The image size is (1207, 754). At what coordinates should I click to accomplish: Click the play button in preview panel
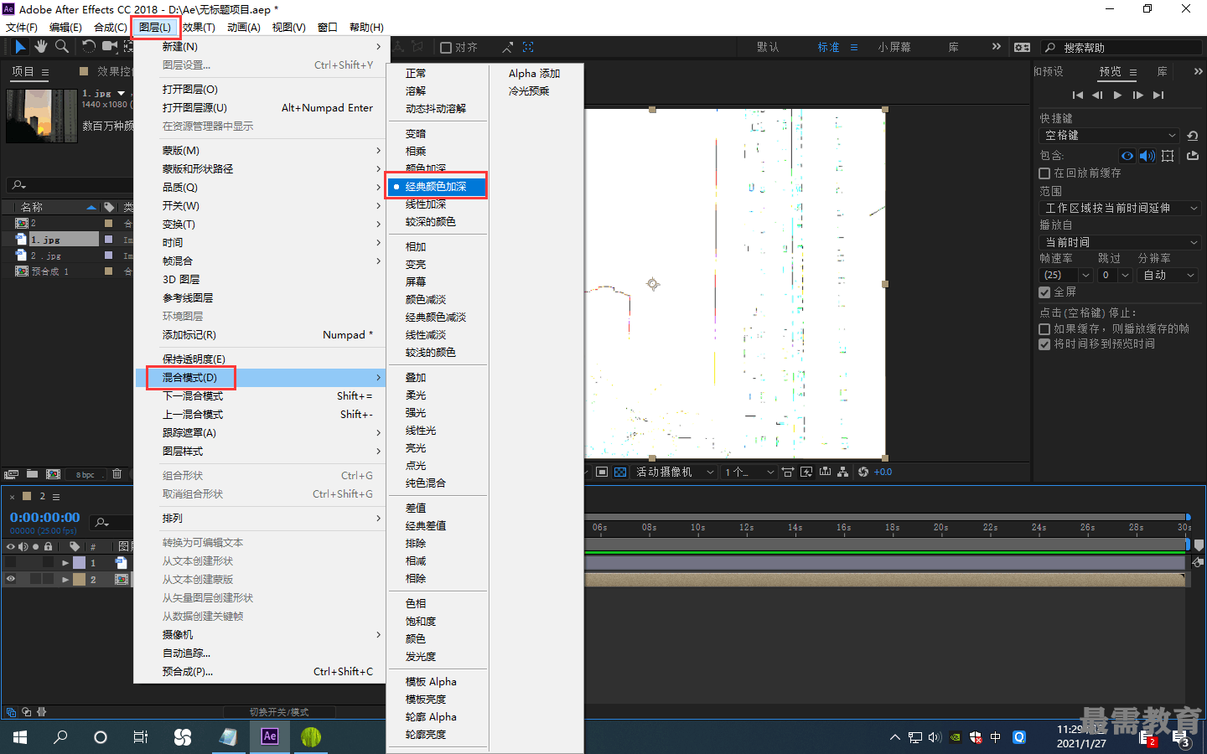point(1117,95)
